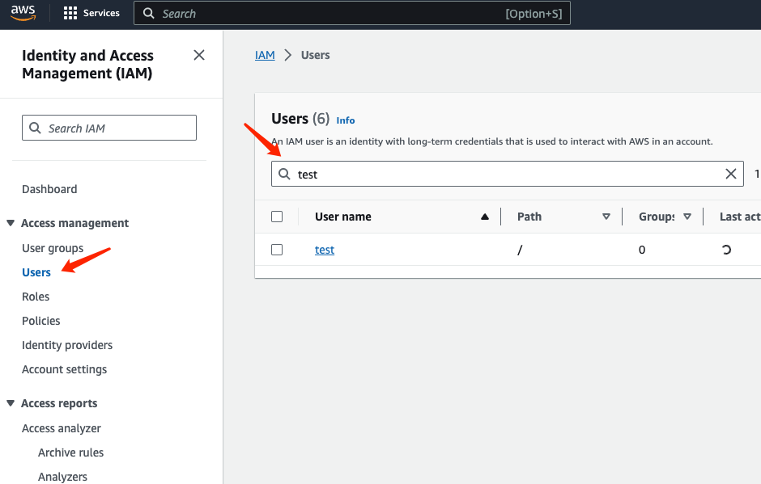Screen dimensions: 761x484
Task: Clear the users filter with X icon
Action: [x=731, y=174]
